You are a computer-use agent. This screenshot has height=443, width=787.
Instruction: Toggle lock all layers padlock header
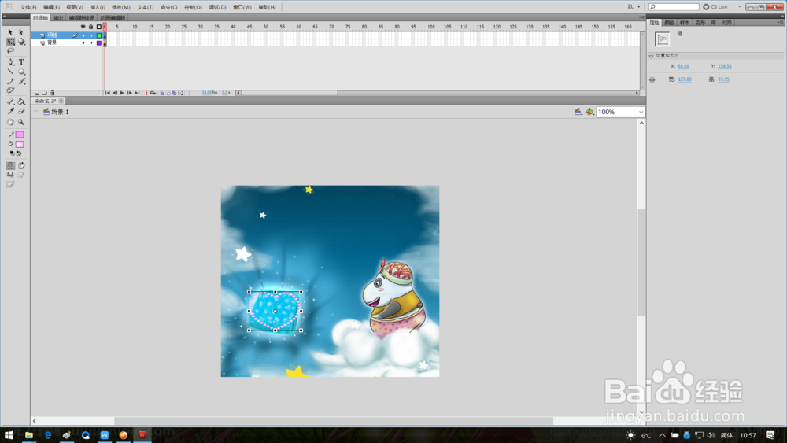click(x=91, y=27)
